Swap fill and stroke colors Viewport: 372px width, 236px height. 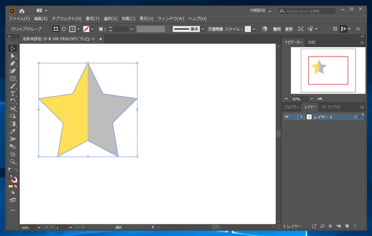pyautogui.click(x=16, y=170)
